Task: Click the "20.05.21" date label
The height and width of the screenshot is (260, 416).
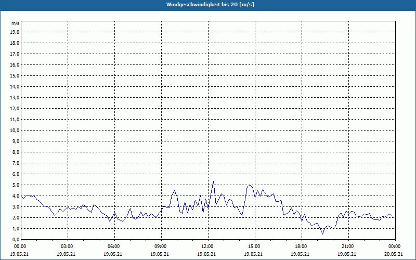Action: coord(394,254)
